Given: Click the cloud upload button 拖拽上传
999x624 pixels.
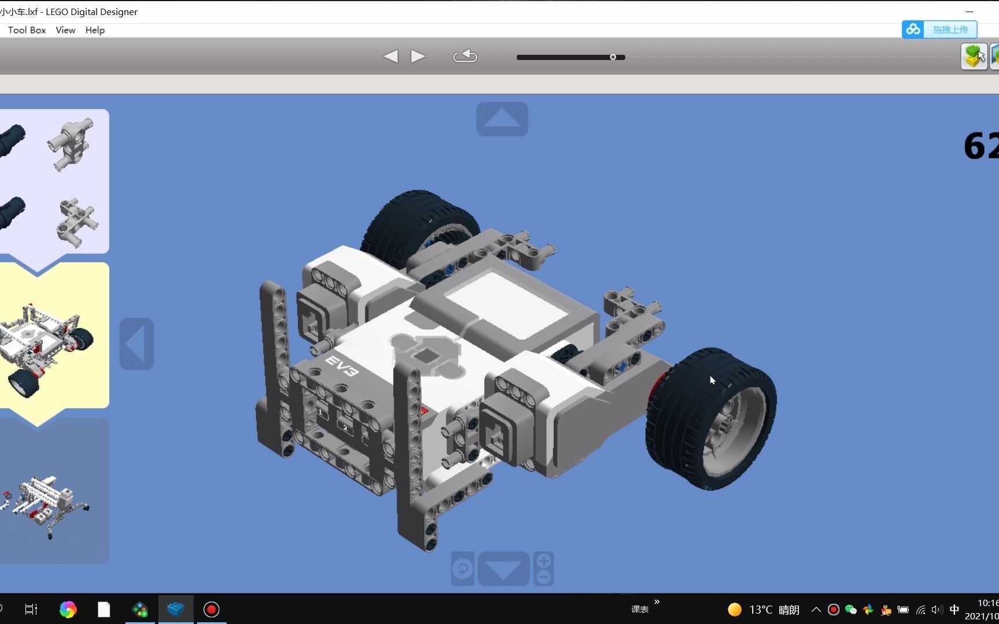Looking at the screenshot, I should [939, 29].
